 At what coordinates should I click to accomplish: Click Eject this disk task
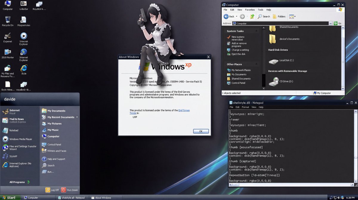point(236,54)
